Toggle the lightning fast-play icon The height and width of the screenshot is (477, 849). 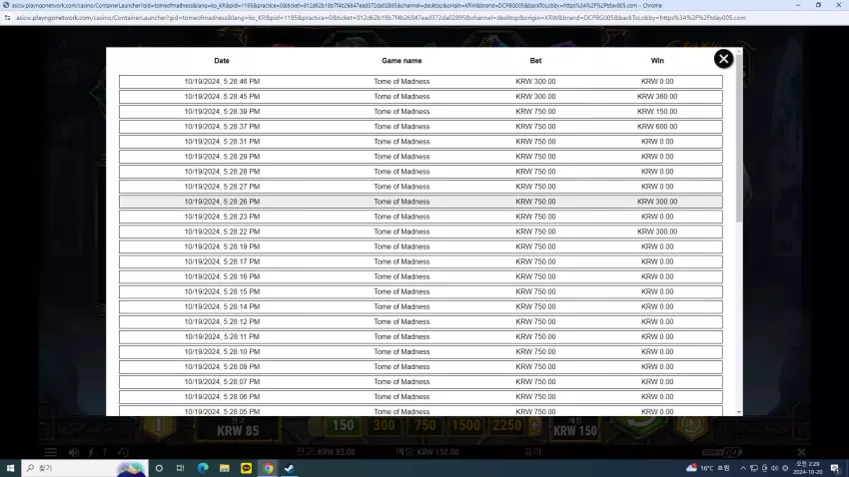pos(91,452)
